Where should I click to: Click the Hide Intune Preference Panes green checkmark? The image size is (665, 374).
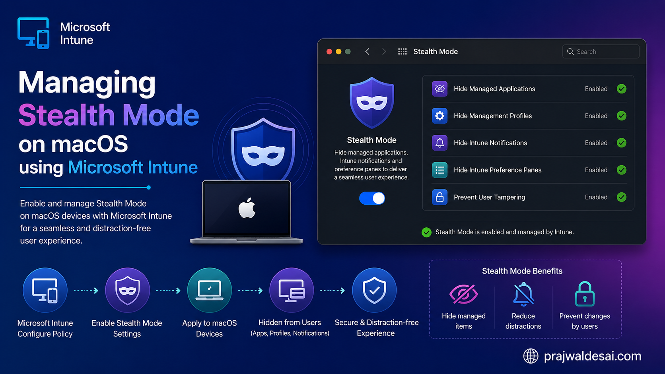click(x=622, y=170)
